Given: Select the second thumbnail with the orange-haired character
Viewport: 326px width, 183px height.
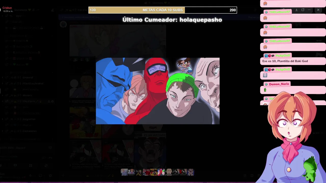Looking at the screenshot, I should (131, 172).
